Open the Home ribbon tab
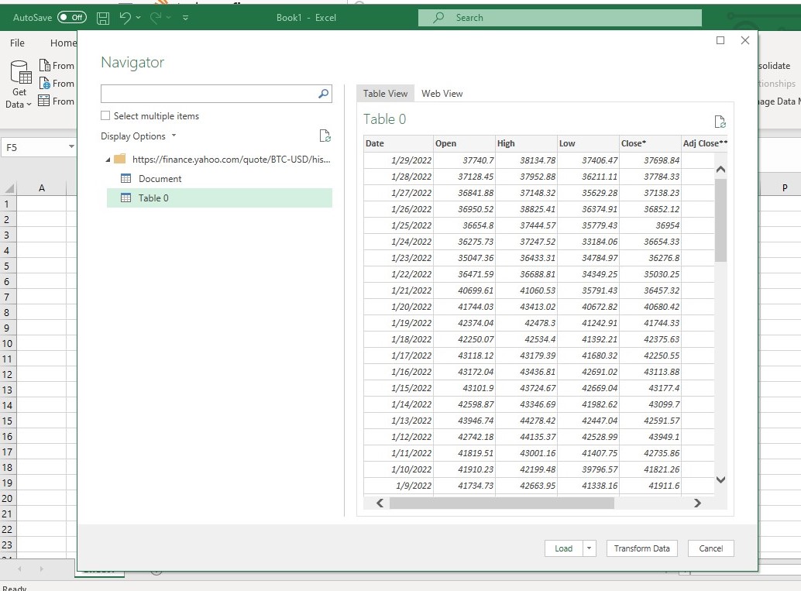The width and height of the screenshot is (801, 591). [64, 43]
